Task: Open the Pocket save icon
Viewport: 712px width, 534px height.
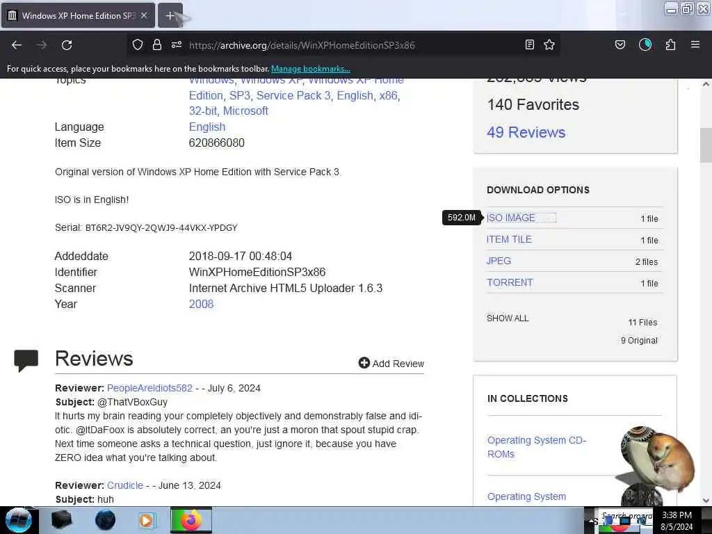Action: 620,44
